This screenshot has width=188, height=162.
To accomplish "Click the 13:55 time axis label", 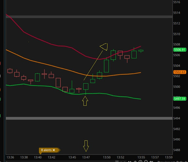I will [141, 157].
